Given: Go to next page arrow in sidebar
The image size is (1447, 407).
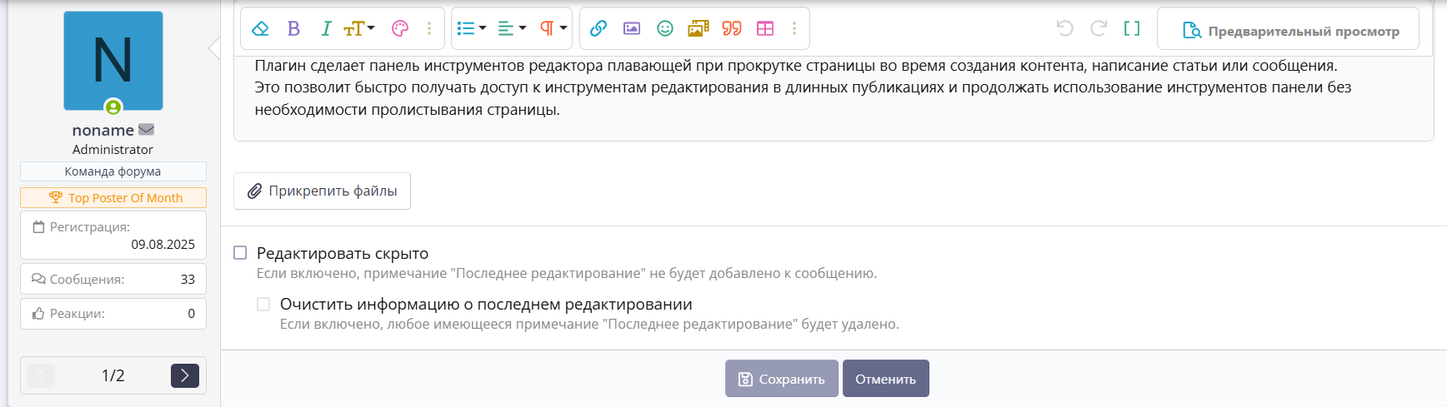Looking at the screenshot, I should point(185,376).
